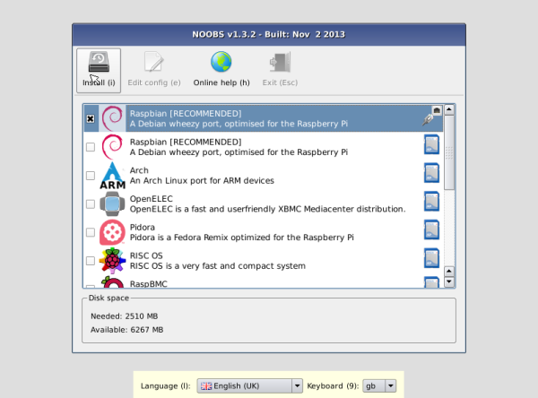Screen dimensions: 538x398
Task: Uncheck the selected Raspbian checkbox
Action: click(x=91, y=118)
